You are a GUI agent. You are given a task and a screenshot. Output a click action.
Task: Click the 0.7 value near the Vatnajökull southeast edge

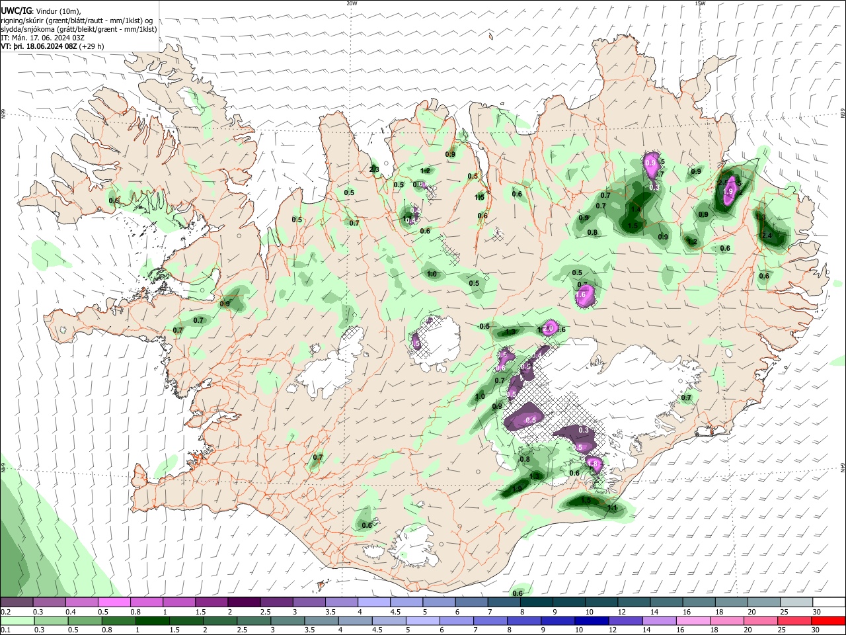pyautogui.click(x=686, y=398)
